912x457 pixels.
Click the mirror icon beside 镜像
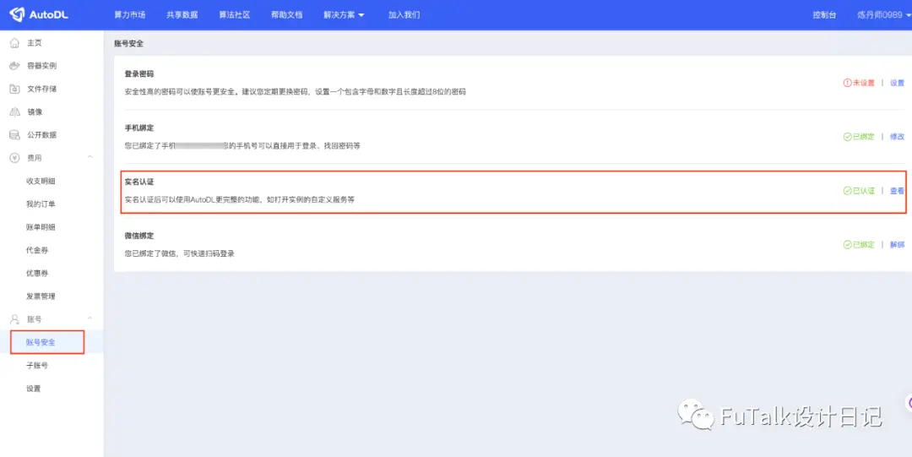click(14, 112)
